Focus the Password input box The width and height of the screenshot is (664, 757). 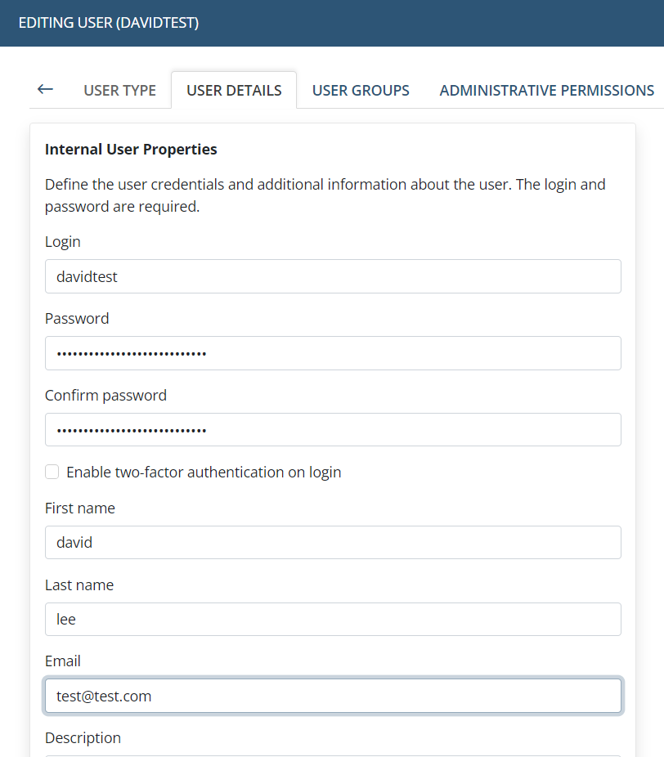[333, 353]
